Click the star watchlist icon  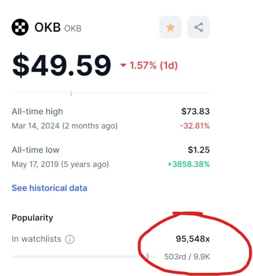click(x=170, y=27)
